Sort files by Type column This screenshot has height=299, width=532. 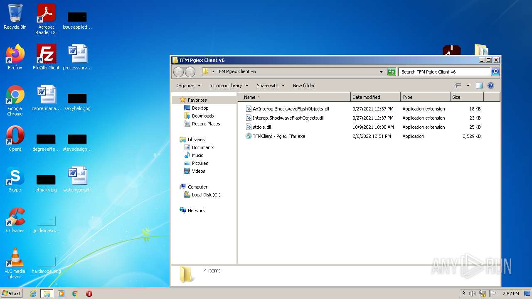pyautogui.click(x=425, y=97)
